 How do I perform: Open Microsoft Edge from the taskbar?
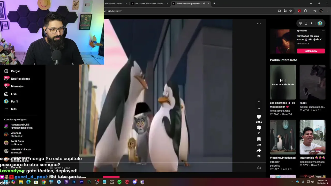(x=28, y=182)
